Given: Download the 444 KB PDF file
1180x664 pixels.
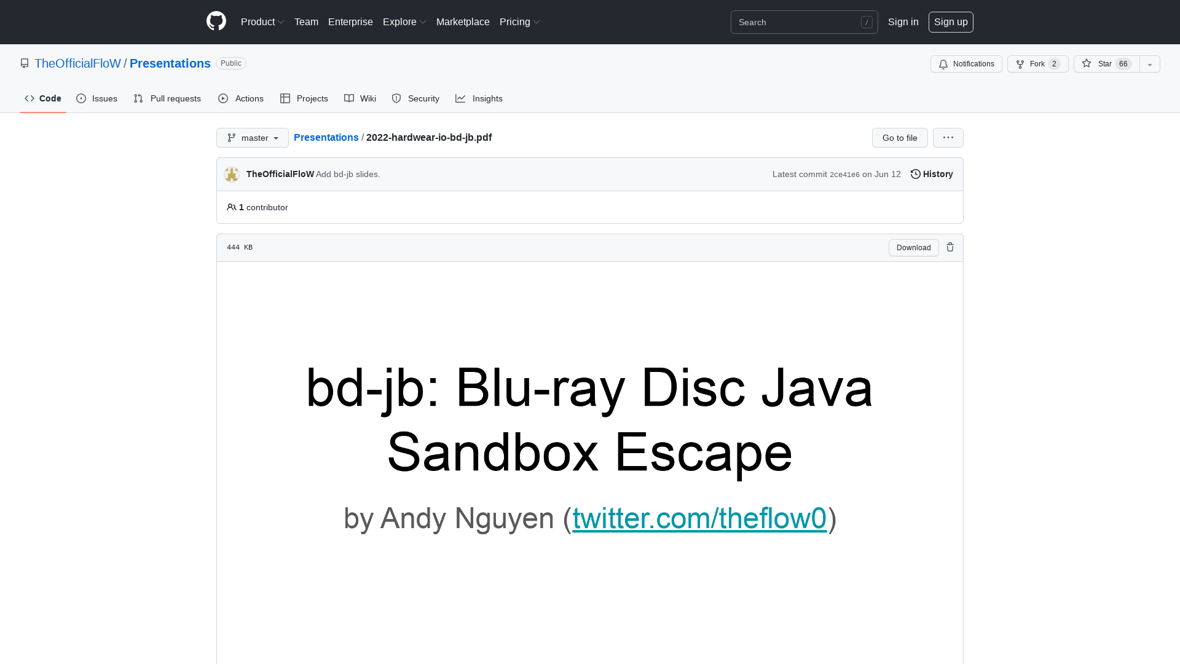Looking at the screenshot, I should [913, 247].
